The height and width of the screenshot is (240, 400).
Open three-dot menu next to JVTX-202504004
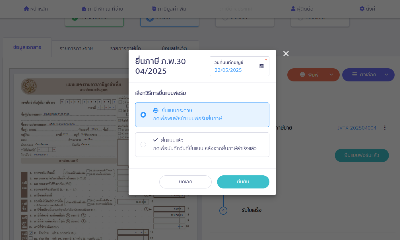click(x=385, y=128)
